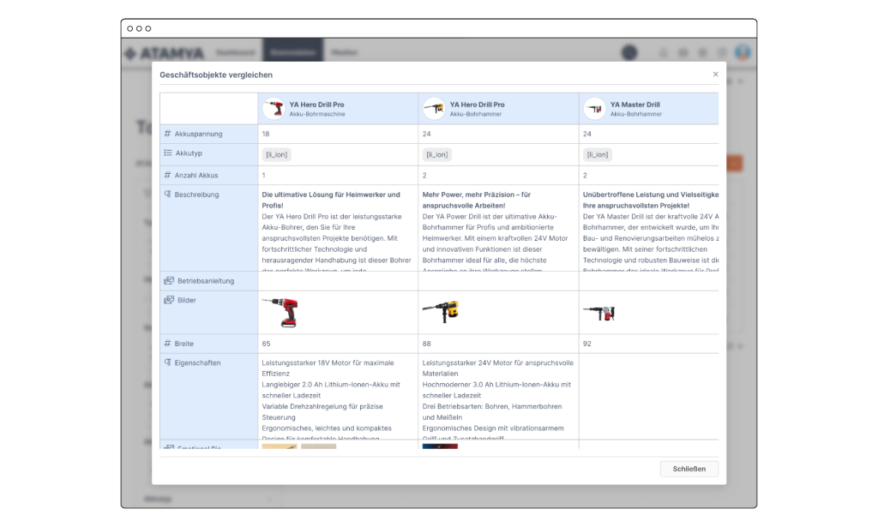The width and height of the screenshot is (878, 527).
Task: Click the paragraph icon beside Eigenschaften
Action: [167, 362]
